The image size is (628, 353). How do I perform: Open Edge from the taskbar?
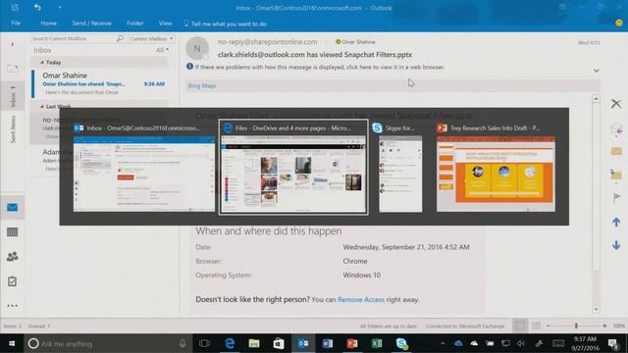[230, 343]
